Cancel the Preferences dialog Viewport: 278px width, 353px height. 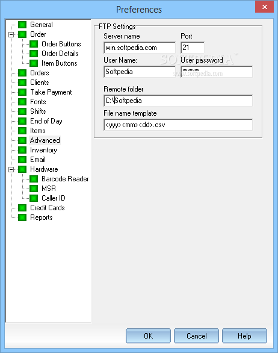coord(196,336)
